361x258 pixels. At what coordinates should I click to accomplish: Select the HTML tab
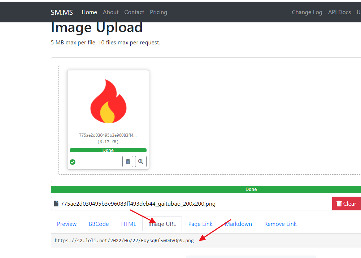pos(129,224)
